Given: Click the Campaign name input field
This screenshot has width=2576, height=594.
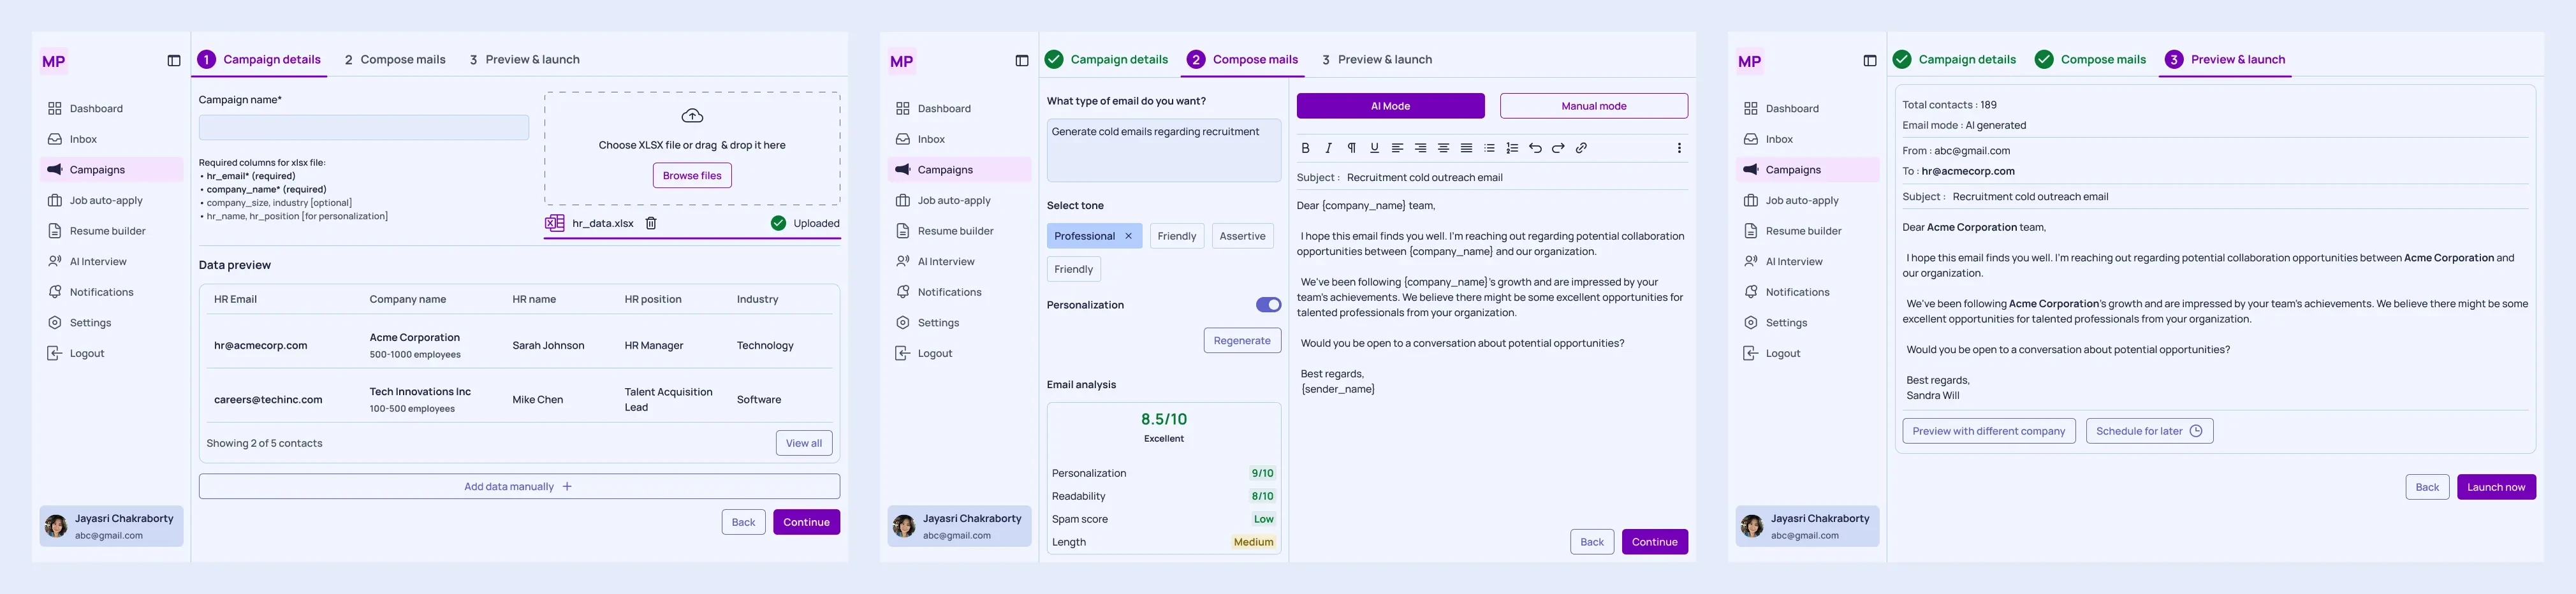Looking at the screenshot, I should click(x=364, y=127).
